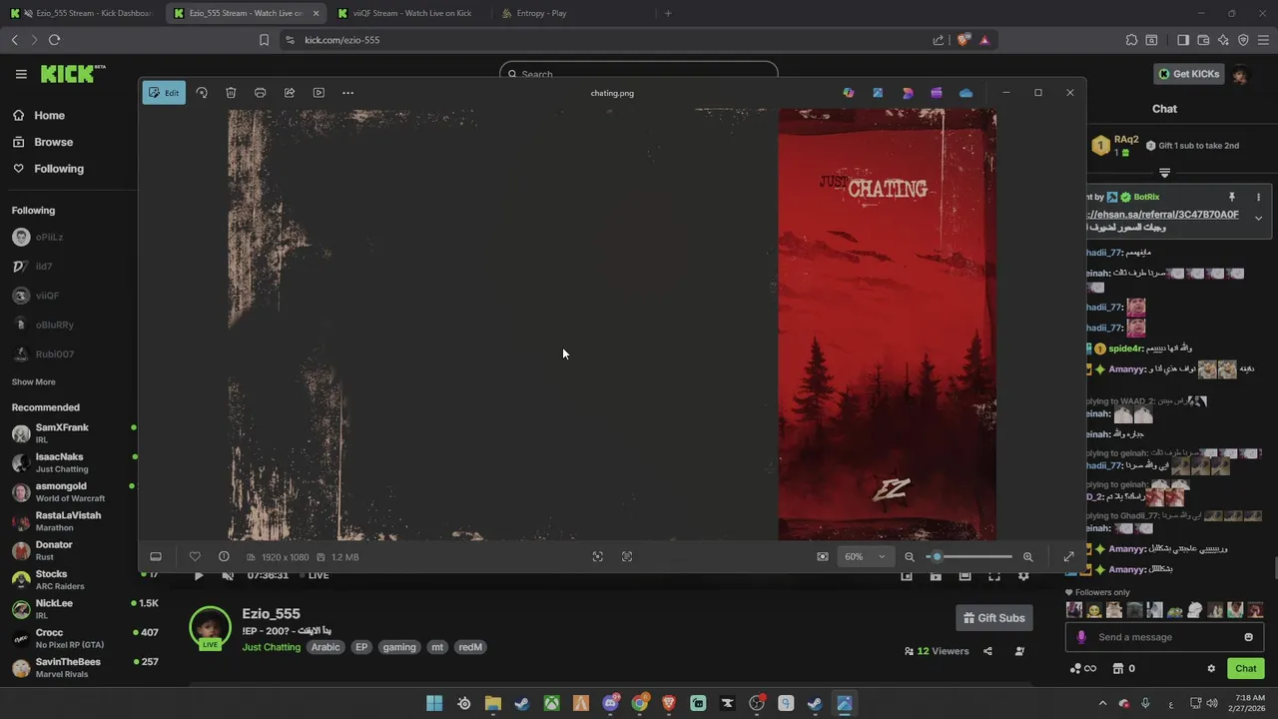
Task: Click Brave Shields lion icon
Action: (962, 40)
